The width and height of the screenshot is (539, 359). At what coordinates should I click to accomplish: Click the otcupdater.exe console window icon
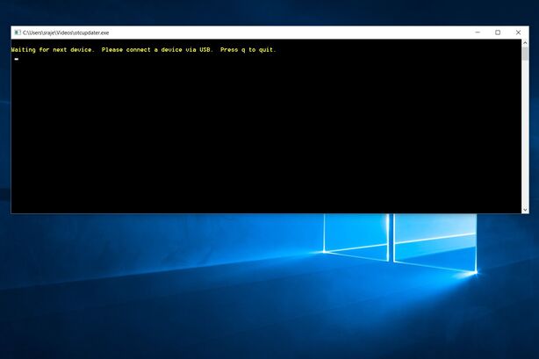(18, 32)
